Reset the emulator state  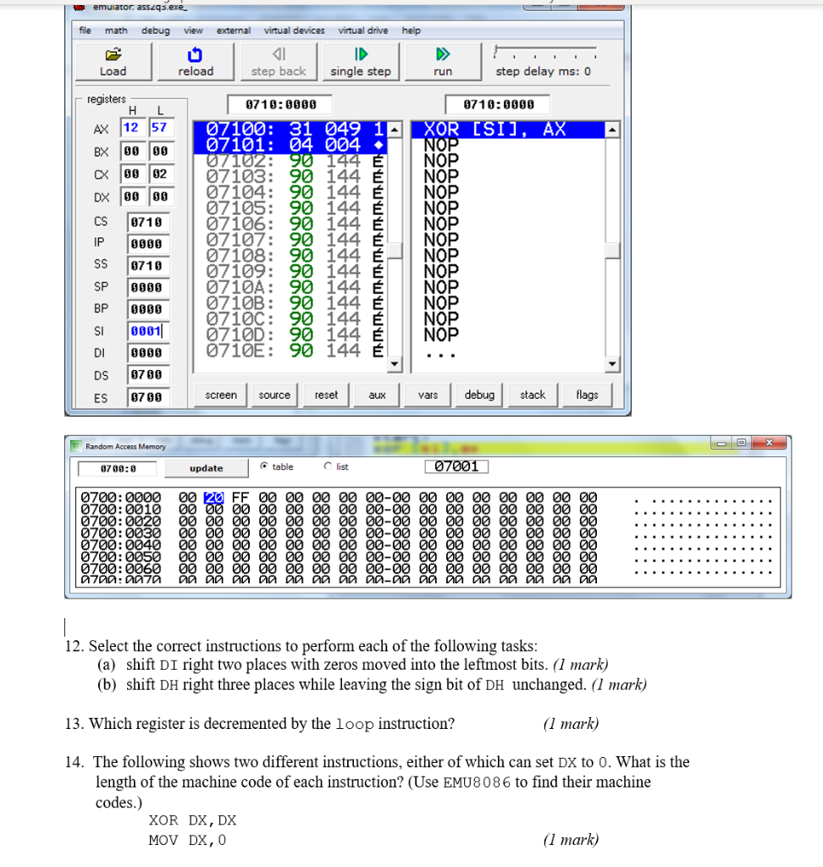325,395
